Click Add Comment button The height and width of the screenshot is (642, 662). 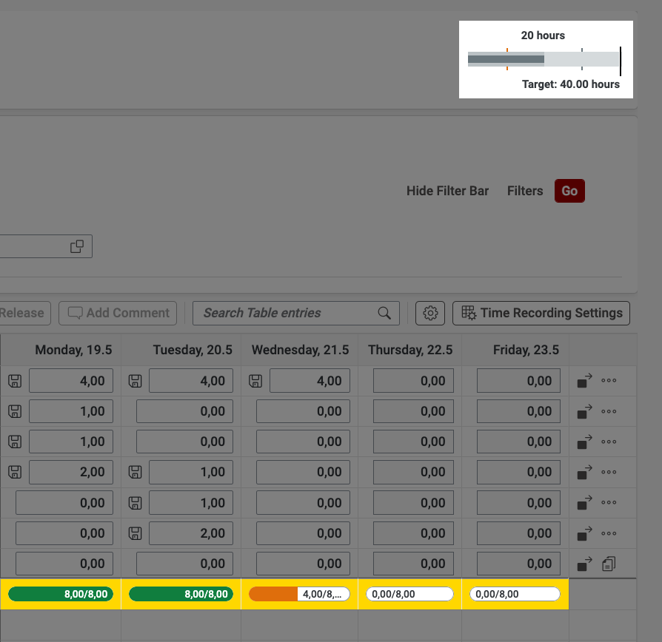(118, 313)
